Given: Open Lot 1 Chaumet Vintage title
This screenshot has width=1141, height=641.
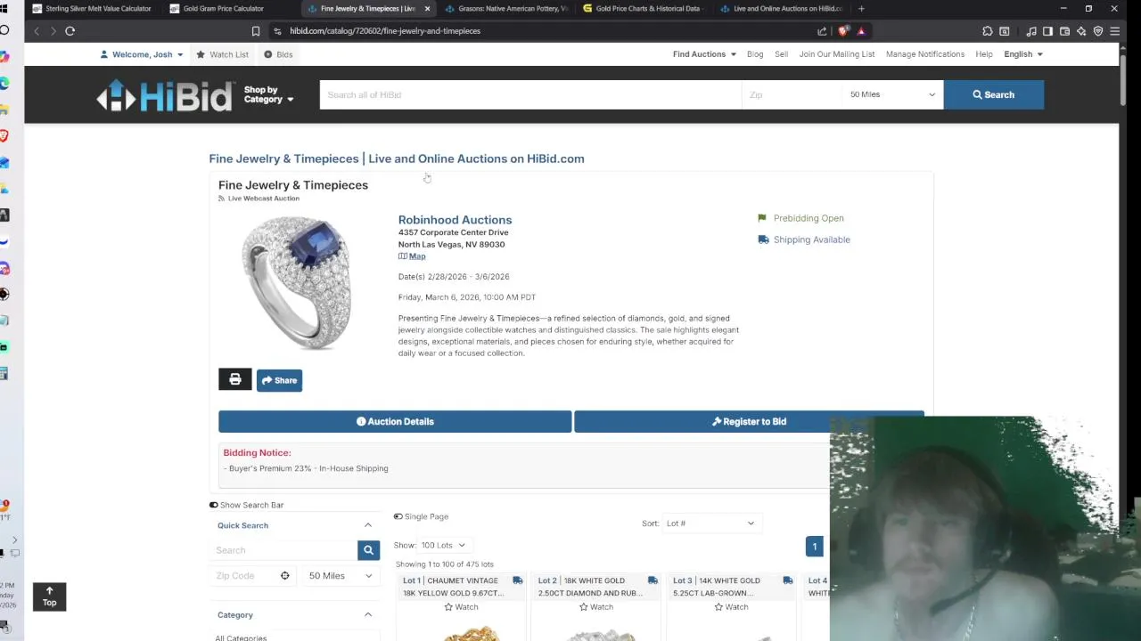Looking at the screenshot, I should (x=454, y=587).
